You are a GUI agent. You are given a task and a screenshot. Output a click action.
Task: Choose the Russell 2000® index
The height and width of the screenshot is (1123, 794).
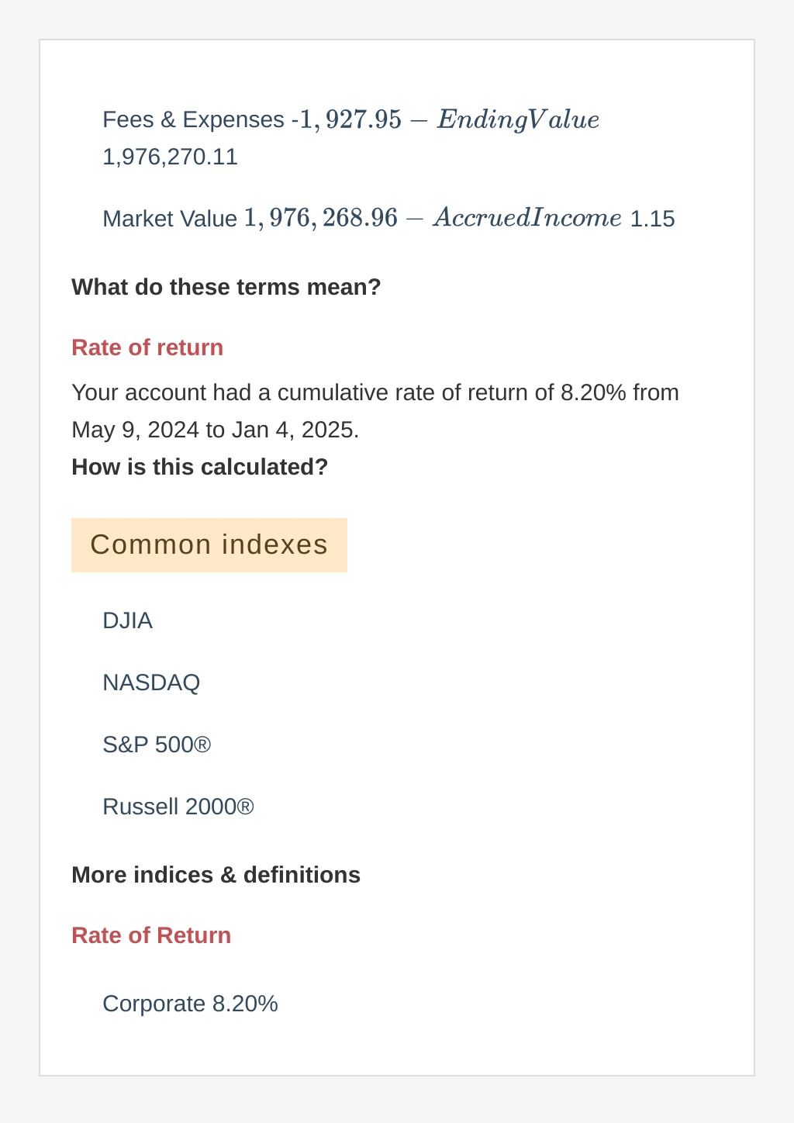[178, 807]
